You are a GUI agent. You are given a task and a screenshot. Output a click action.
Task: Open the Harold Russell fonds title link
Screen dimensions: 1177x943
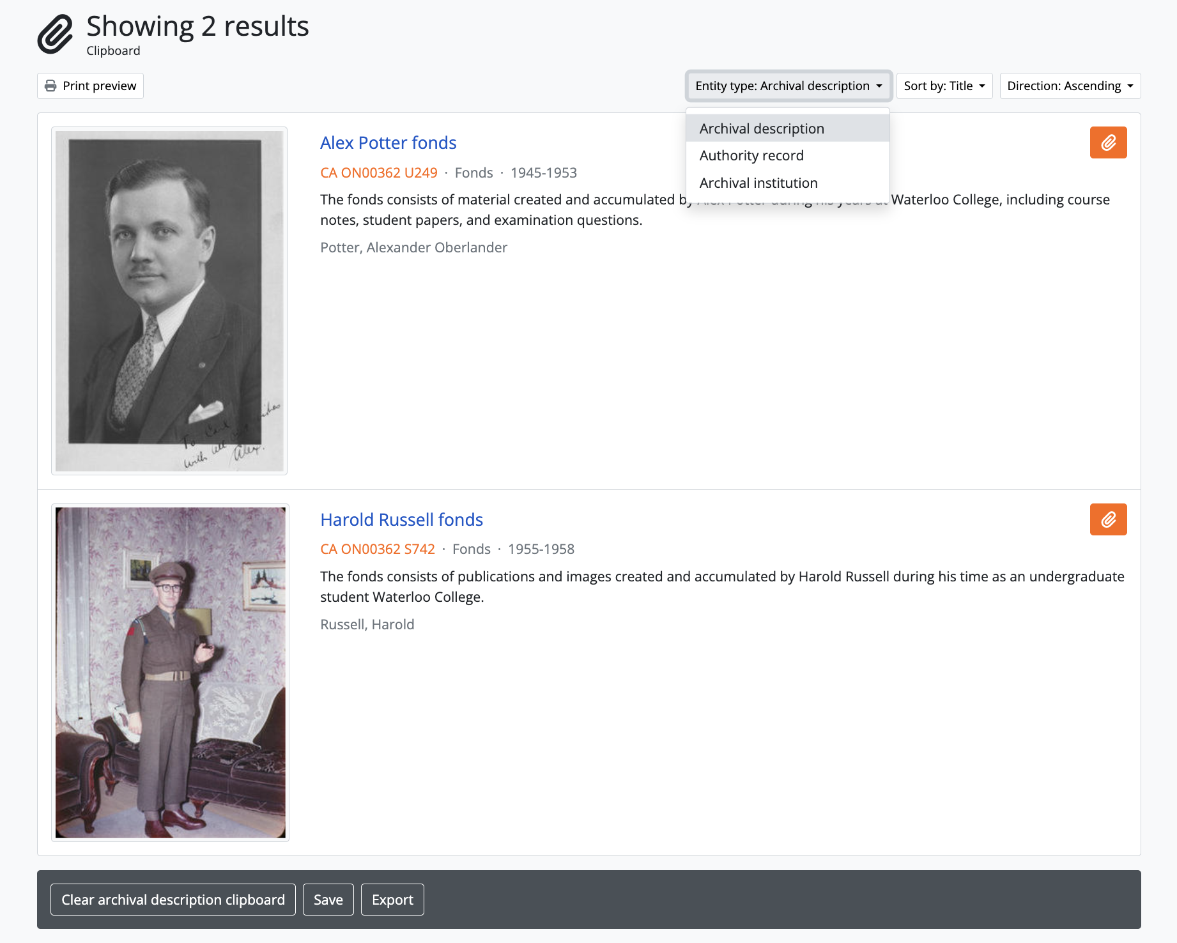pos(401,520)
